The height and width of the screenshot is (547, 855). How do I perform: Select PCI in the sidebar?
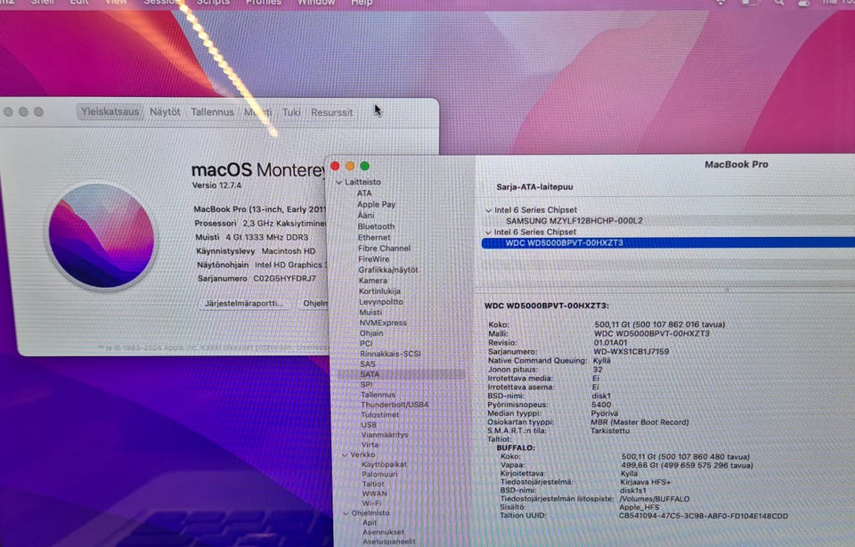366,344
